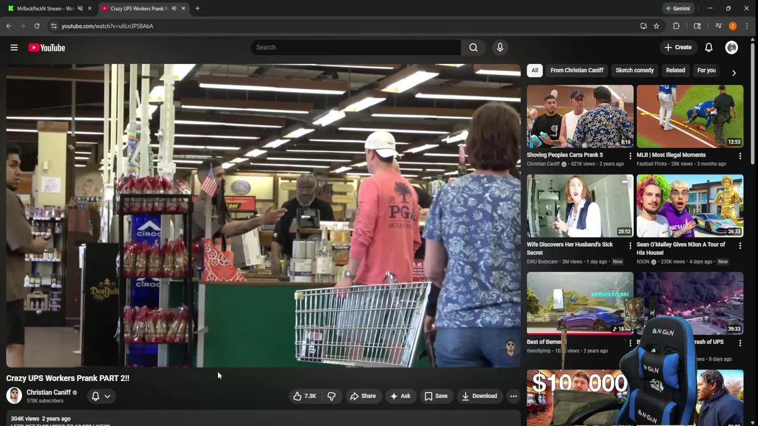The image size is (758, 426).
Task: Open the media control icon in toolbar
Action: (x=718, y=26)
